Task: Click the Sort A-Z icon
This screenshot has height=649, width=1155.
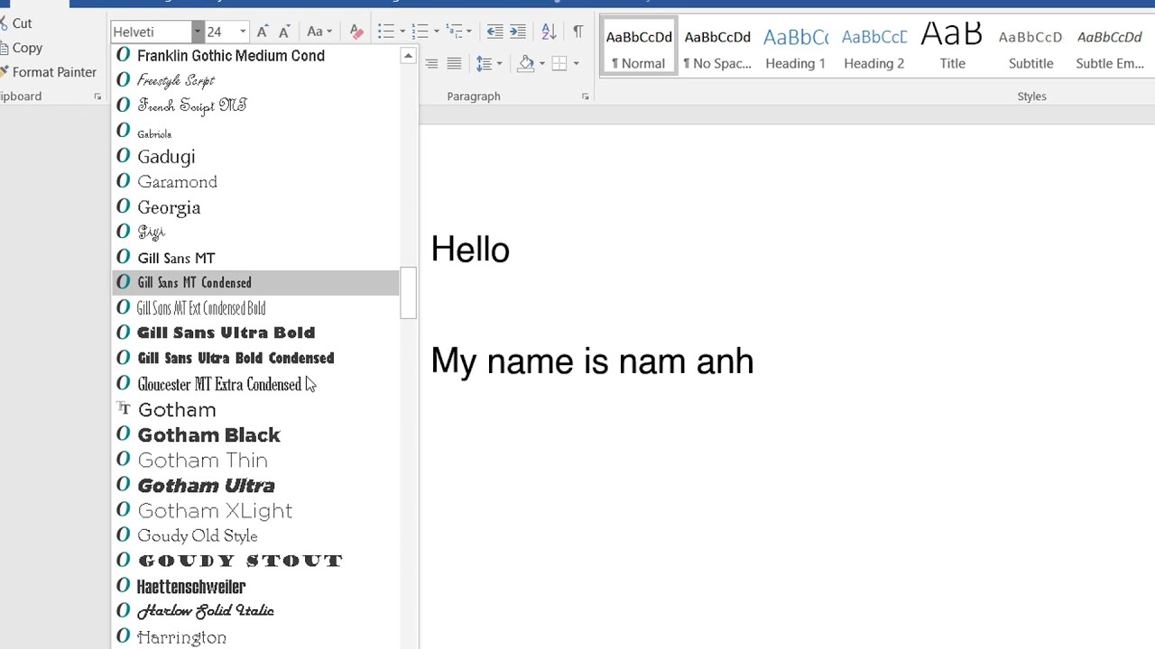Action: [x=549, y=32]
